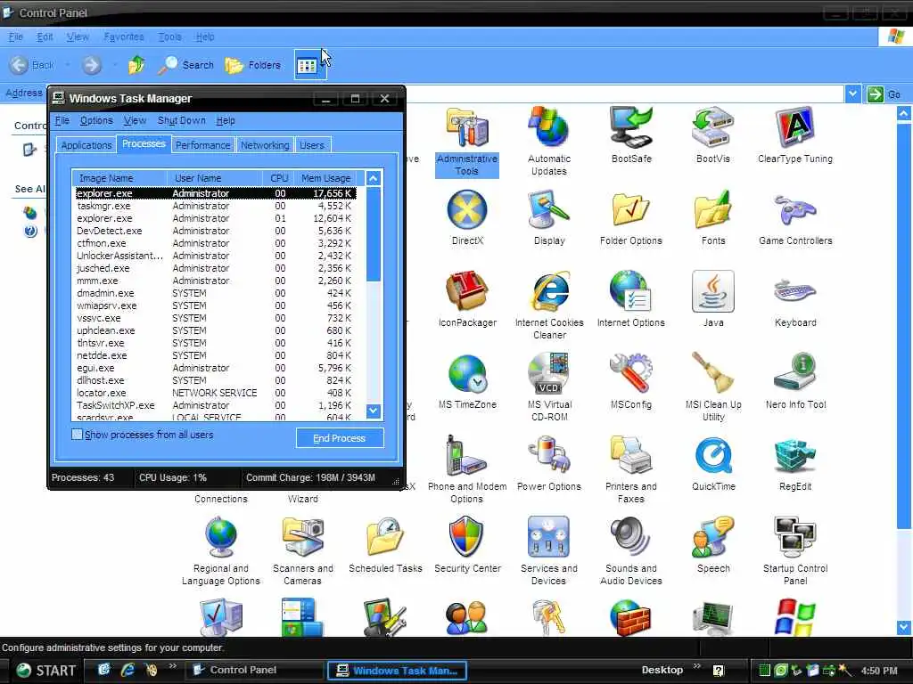Open the BootSafe icon
Image resolution: width=913 pixels, height=684 pixels.
(631, 135)
